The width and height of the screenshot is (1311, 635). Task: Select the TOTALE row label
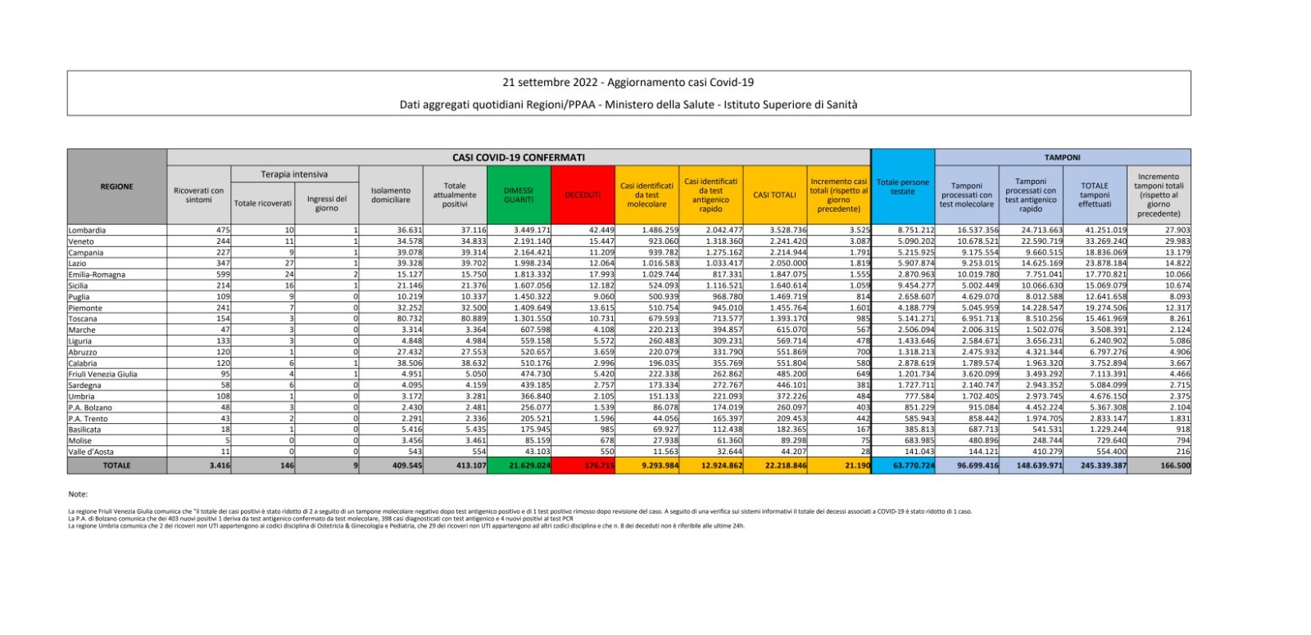tap(116, 466)
